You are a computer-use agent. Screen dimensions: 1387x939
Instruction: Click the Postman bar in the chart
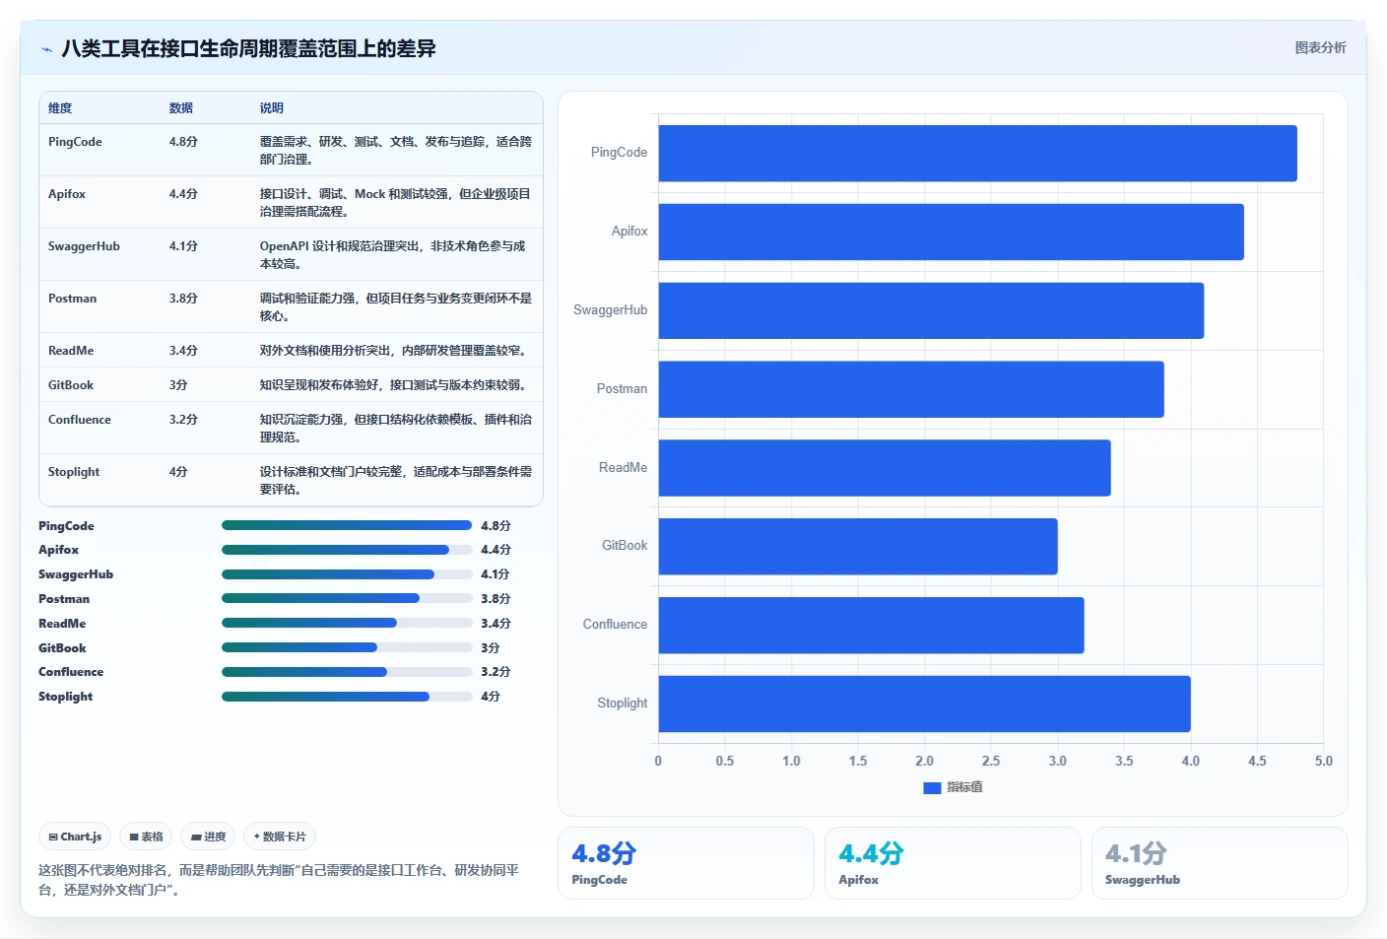(911, 389)
